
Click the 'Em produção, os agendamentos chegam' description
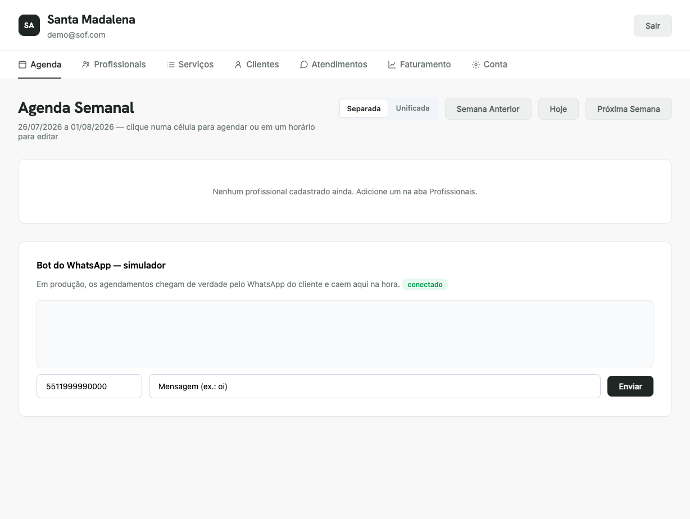point(218,284)
